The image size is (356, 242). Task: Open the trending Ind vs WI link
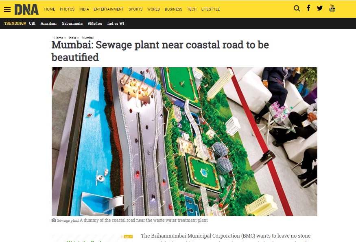coord(116,23)
